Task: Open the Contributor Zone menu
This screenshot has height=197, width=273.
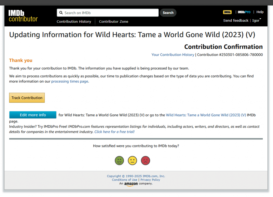Action: tap(114, 22)
